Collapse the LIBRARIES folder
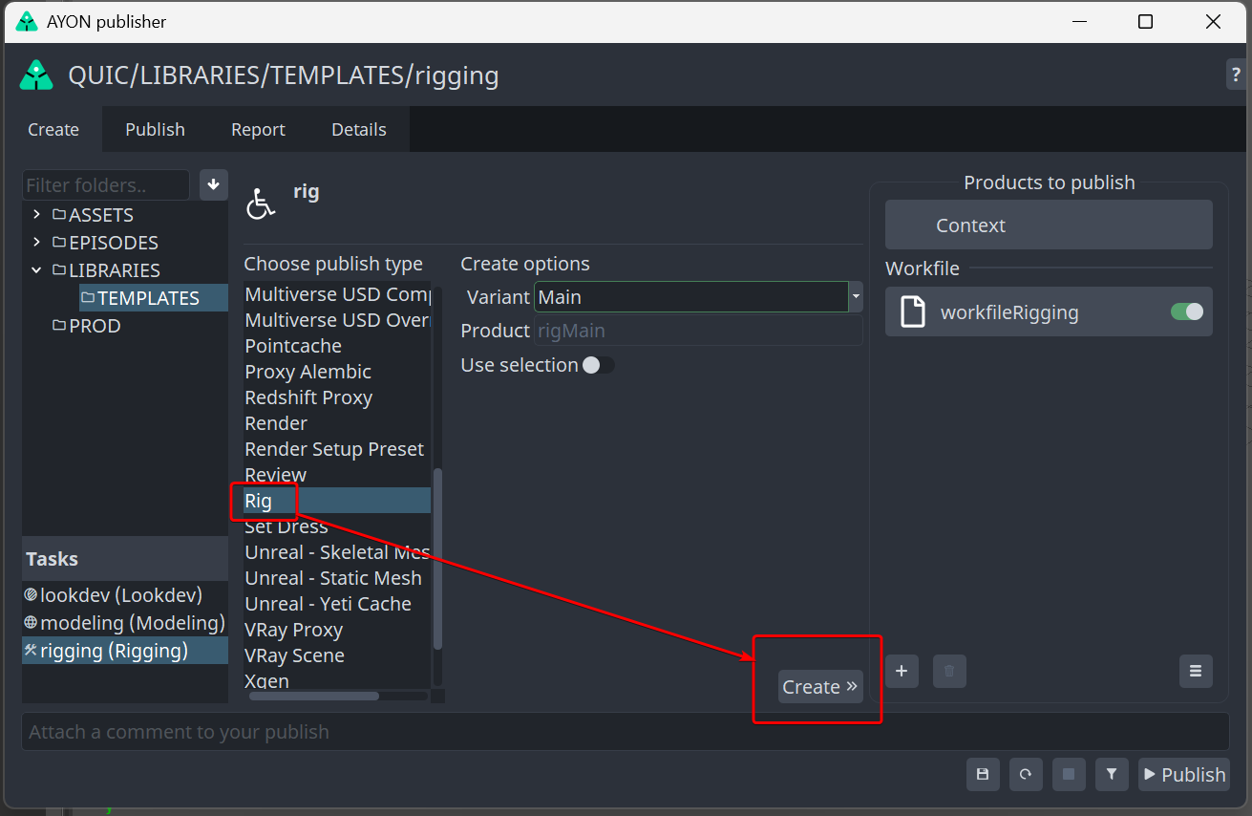The height and width of the screenshot is (816, 1252). [x=36, y=270]
